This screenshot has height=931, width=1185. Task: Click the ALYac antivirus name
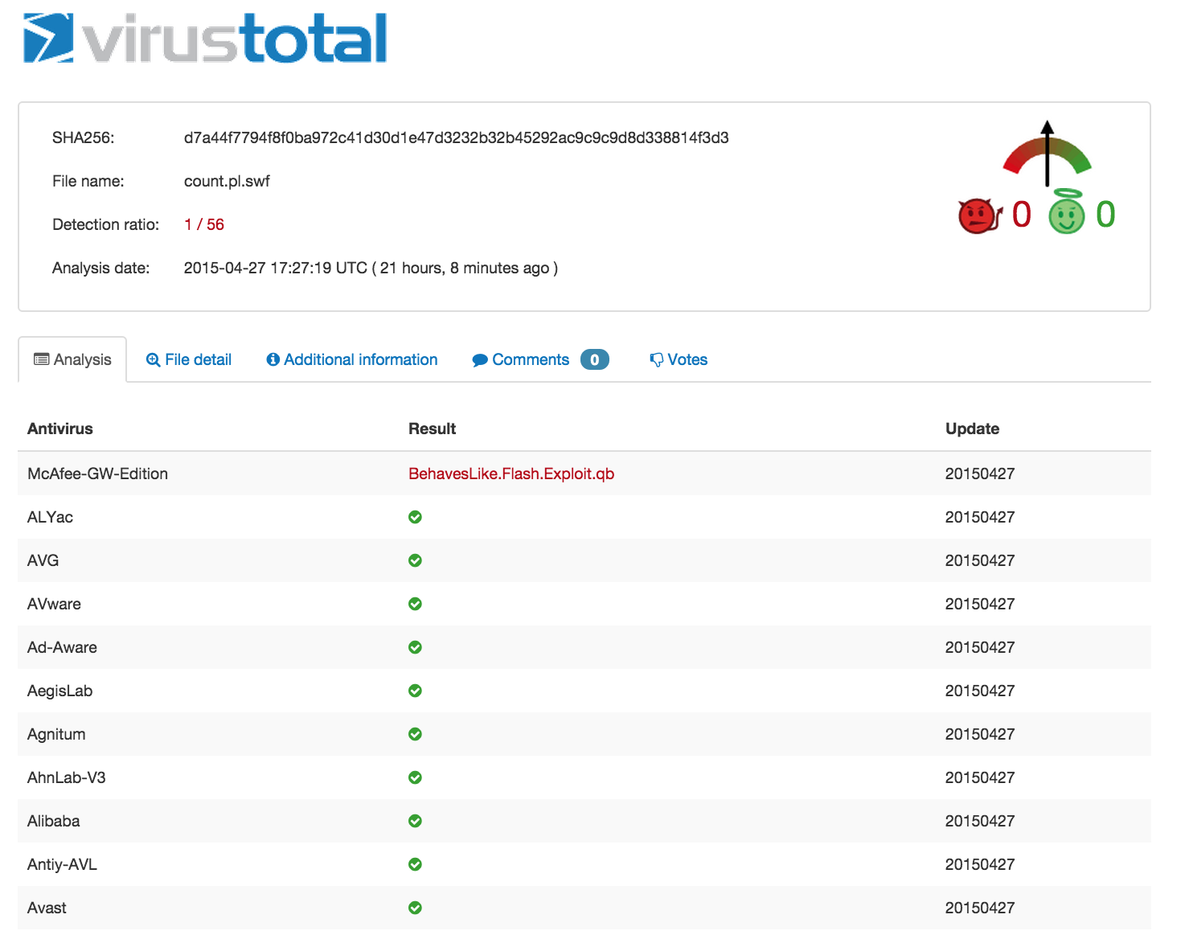pos(50,517)
